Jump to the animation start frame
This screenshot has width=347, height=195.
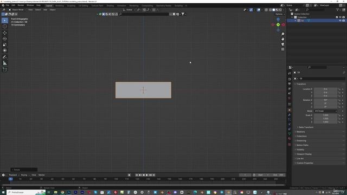click(x=137, y=175)
